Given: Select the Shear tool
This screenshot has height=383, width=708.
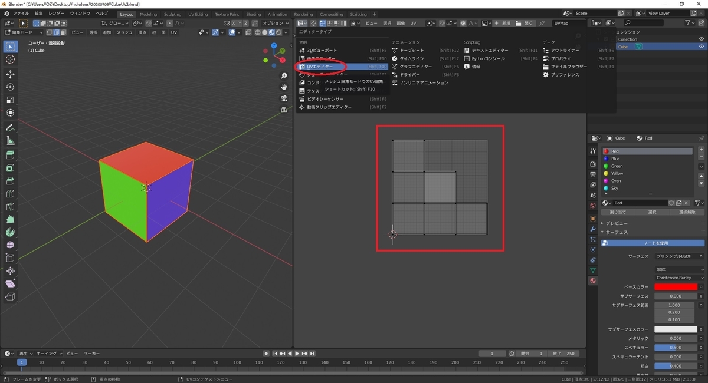Looking at the screenshot, I should click(x=11, y=284).
